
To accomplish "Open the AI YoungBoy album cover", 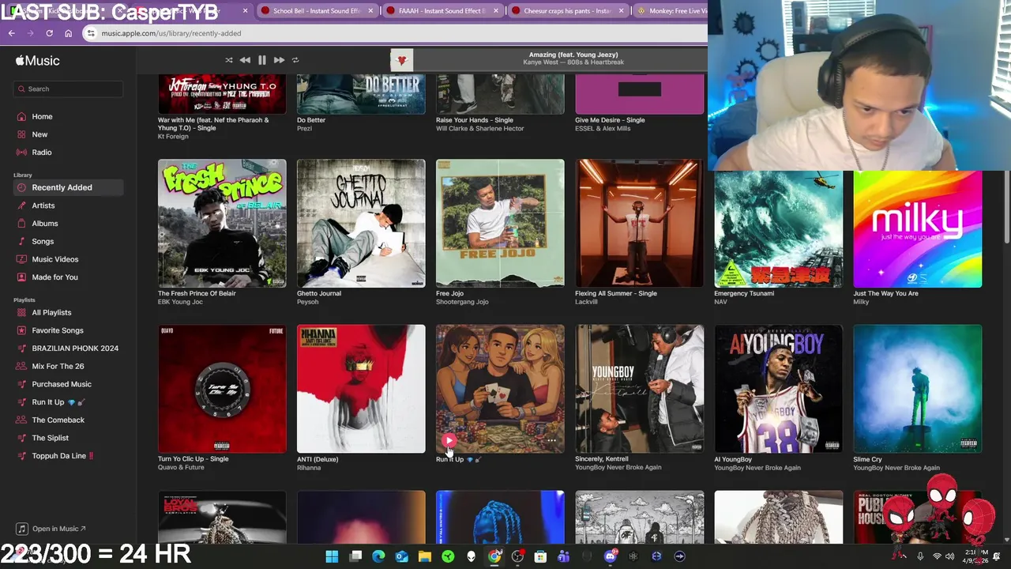I will [779, 389].
